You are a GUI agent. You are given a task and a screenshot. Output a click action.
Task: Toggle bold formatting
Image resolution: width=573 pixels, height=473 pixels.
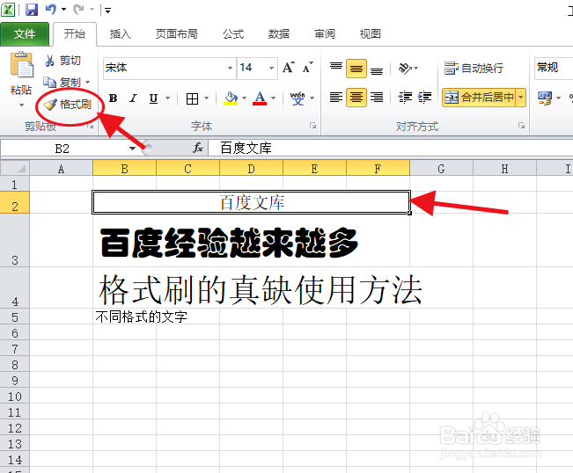click(114, 98)
